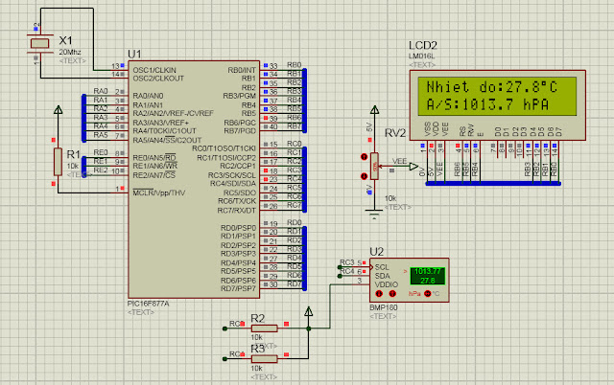Click the VDDIO pin label on BMP180

tap(386, 284)
